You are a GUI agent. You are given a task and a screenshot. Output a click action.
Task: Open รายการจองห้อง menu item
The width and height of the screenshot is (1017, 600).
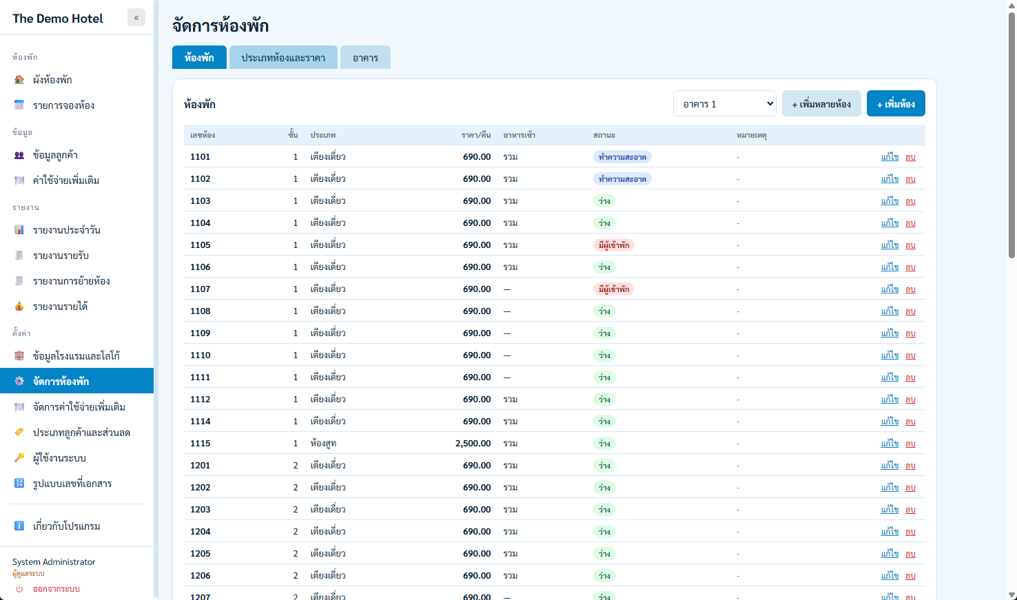point(77,105)
